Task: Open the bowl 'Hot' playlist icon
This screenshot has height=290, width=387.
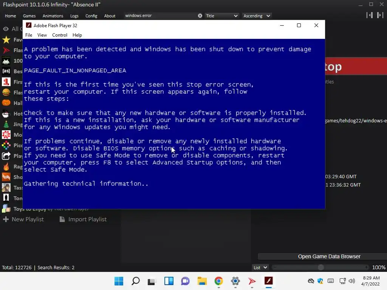Action: pos(6,113)
